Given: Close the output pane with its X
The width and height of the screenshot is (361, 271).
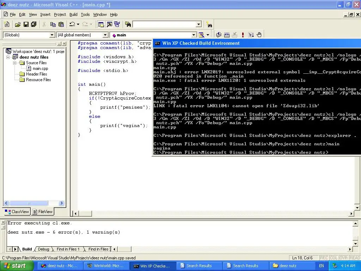Looking at the screenshot, I should point(3,222).
